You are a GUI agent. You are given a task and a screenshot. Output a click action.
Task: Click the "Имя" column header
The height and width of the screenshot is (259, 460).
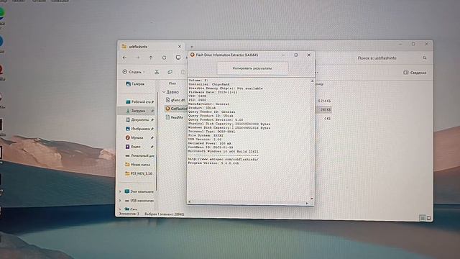coord(172,83)
